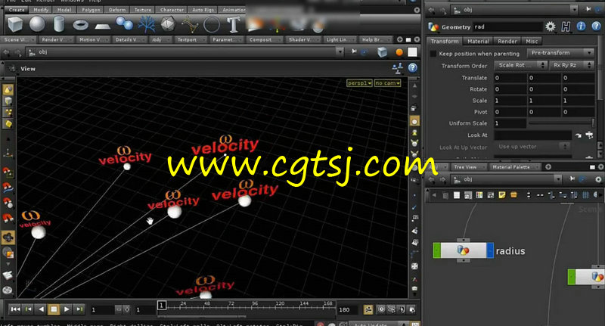Viewport: 605px width, 326px height.
Task: Click the Look At node chooser icon
Action: (589, 135)
